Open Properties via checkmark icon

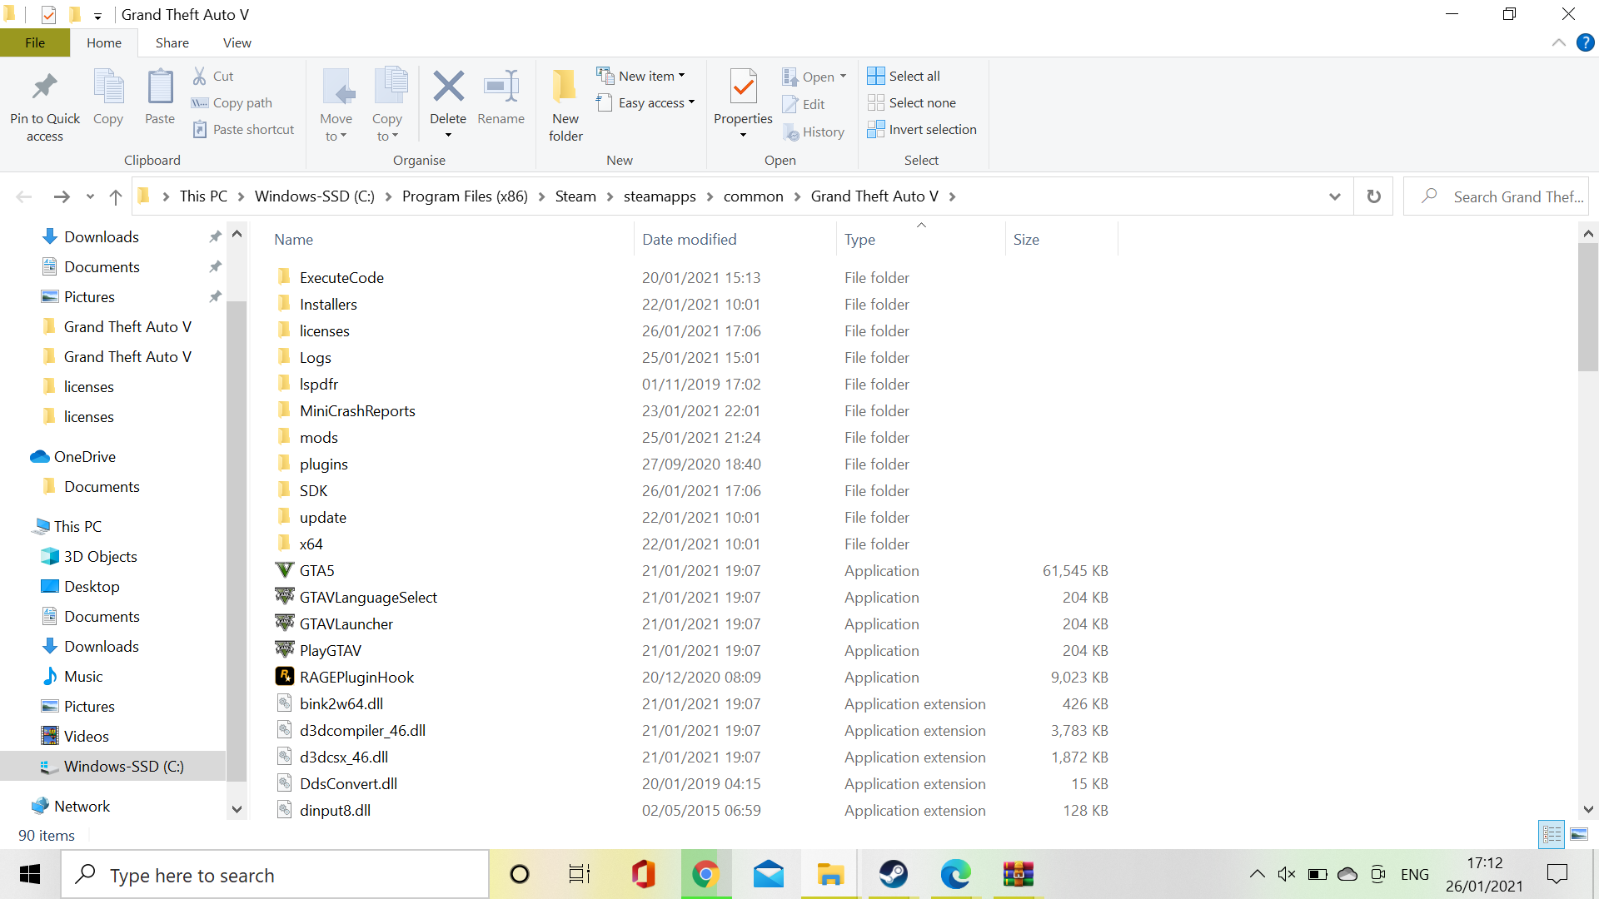(743, 87)
